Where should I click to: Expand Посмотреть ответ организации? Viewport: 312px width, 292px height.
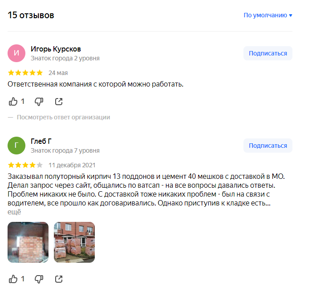(x=63, y=117)
